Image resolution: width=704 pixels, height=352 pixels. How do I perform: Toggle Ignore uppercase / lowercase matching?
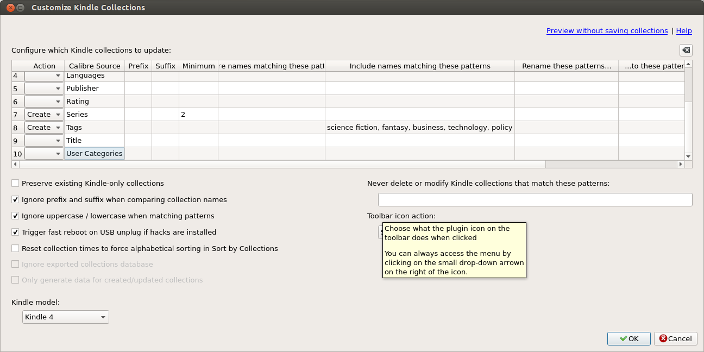pos(15,216)
